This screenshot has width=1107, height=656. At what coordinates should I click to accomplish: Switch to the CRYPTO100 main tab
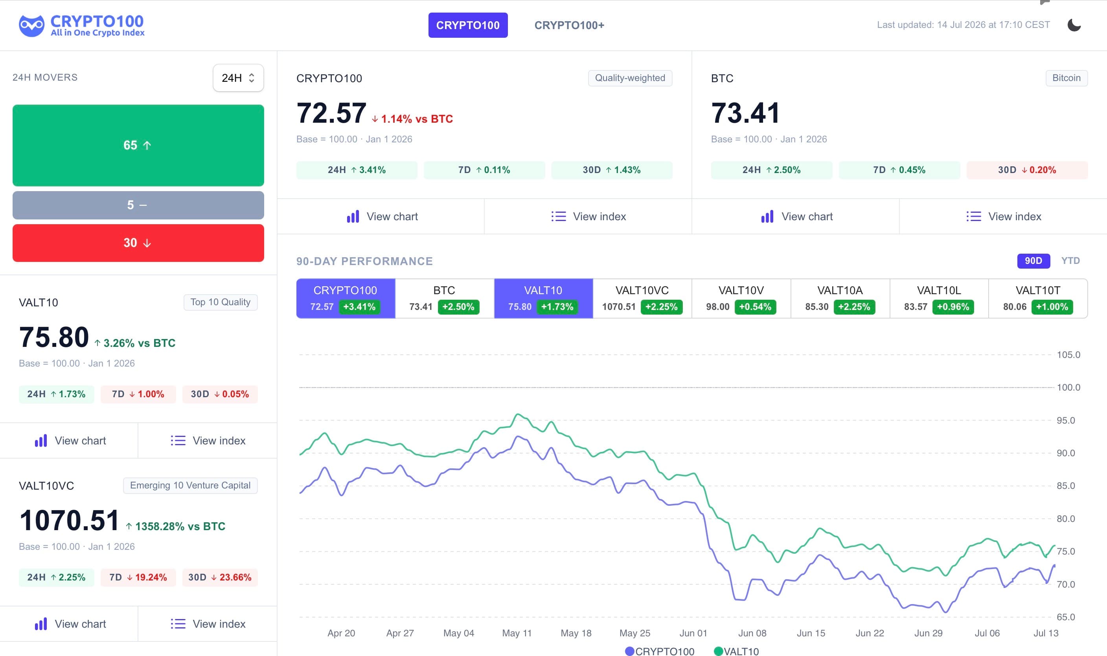point(468,25)
